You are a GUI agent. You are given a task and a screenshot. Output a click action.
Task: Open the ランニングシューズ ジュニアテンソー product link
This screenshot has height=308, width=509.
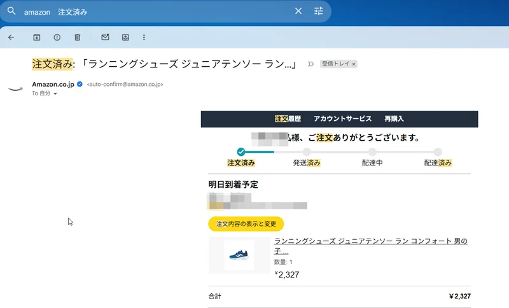coord(371,246)
